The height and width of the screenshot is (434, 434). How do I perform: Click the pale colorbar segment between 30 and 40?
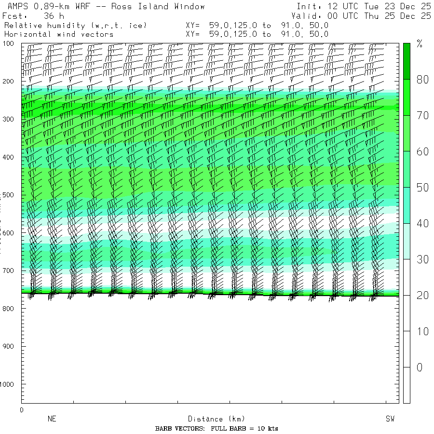(x=407, y=241)
